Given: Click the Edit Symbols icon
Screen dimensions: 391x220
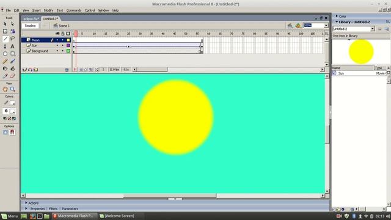Looking at the screenshot, I should pos(298,26).
